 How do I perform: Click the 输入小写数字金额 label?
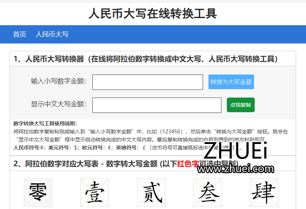click(59, 81)
